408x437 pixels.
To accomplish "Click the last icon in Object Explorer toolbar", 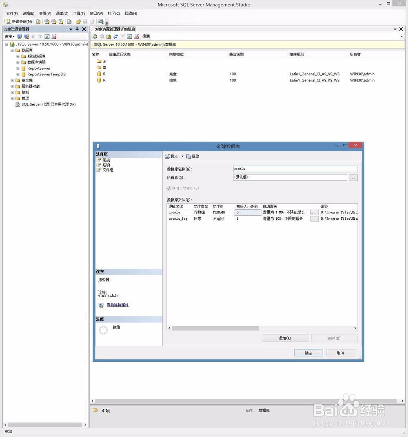I will coord(54,37).
